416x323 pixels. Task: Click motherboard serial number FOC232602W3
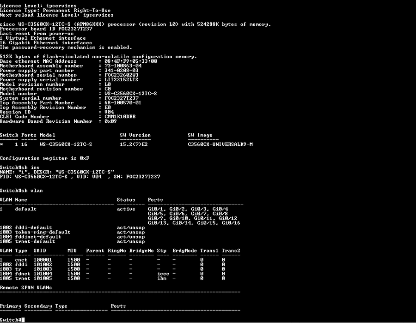click(122, 75)
